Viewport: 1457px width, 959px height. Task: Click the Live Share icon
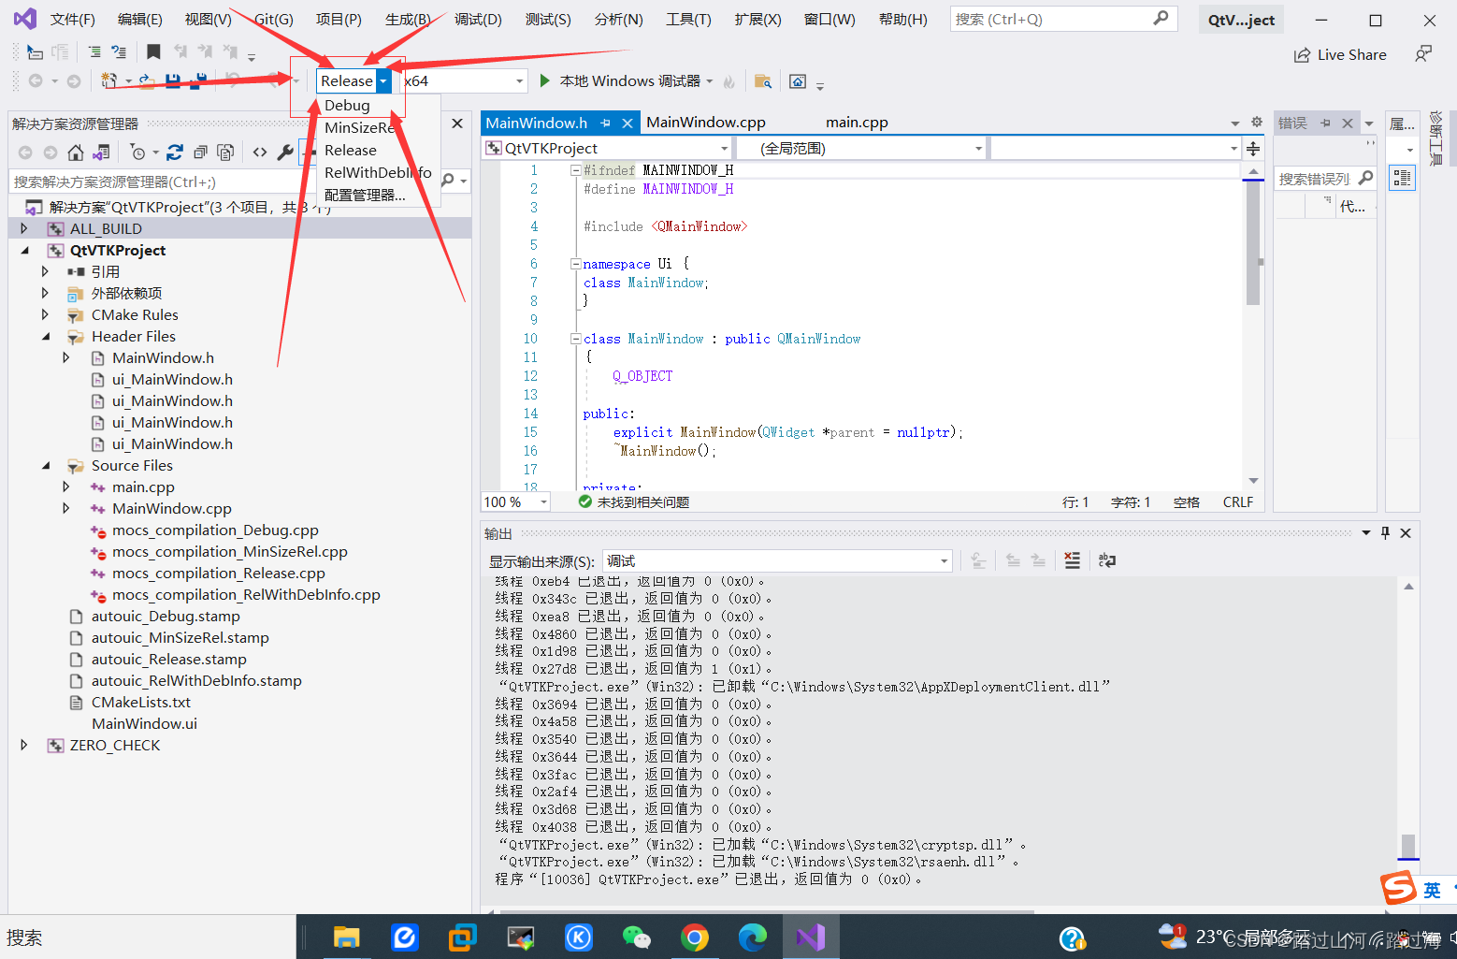1340,54
